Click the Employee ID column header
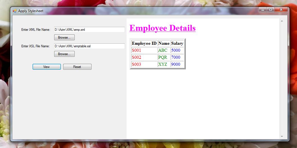This screenshot has height=148, width=297. (x=144, y=43)
